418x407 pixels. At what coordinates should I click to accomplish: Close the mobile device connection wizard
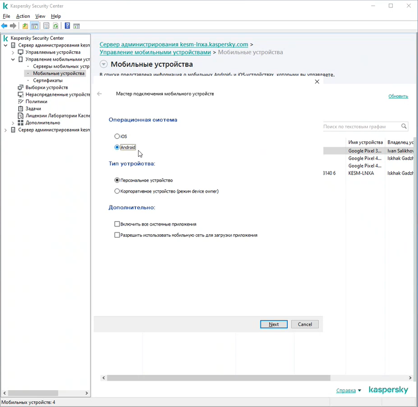[317, 82]
